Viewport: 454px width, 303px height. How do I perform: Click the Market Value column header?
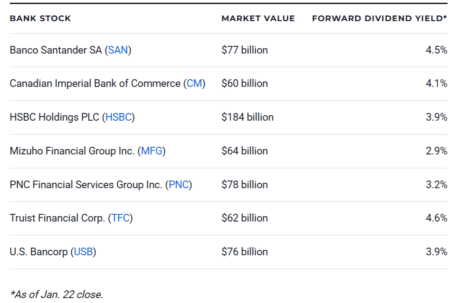(x=258, y=18)
